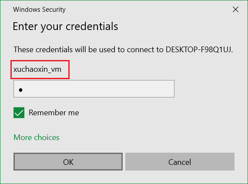
Task: Confirm credentials with the OK button
Action: [68, 161]
